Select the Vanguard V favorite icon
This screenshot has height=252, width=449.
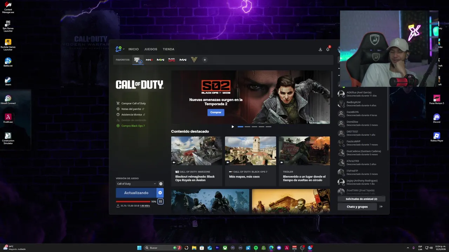click(194, 60)
